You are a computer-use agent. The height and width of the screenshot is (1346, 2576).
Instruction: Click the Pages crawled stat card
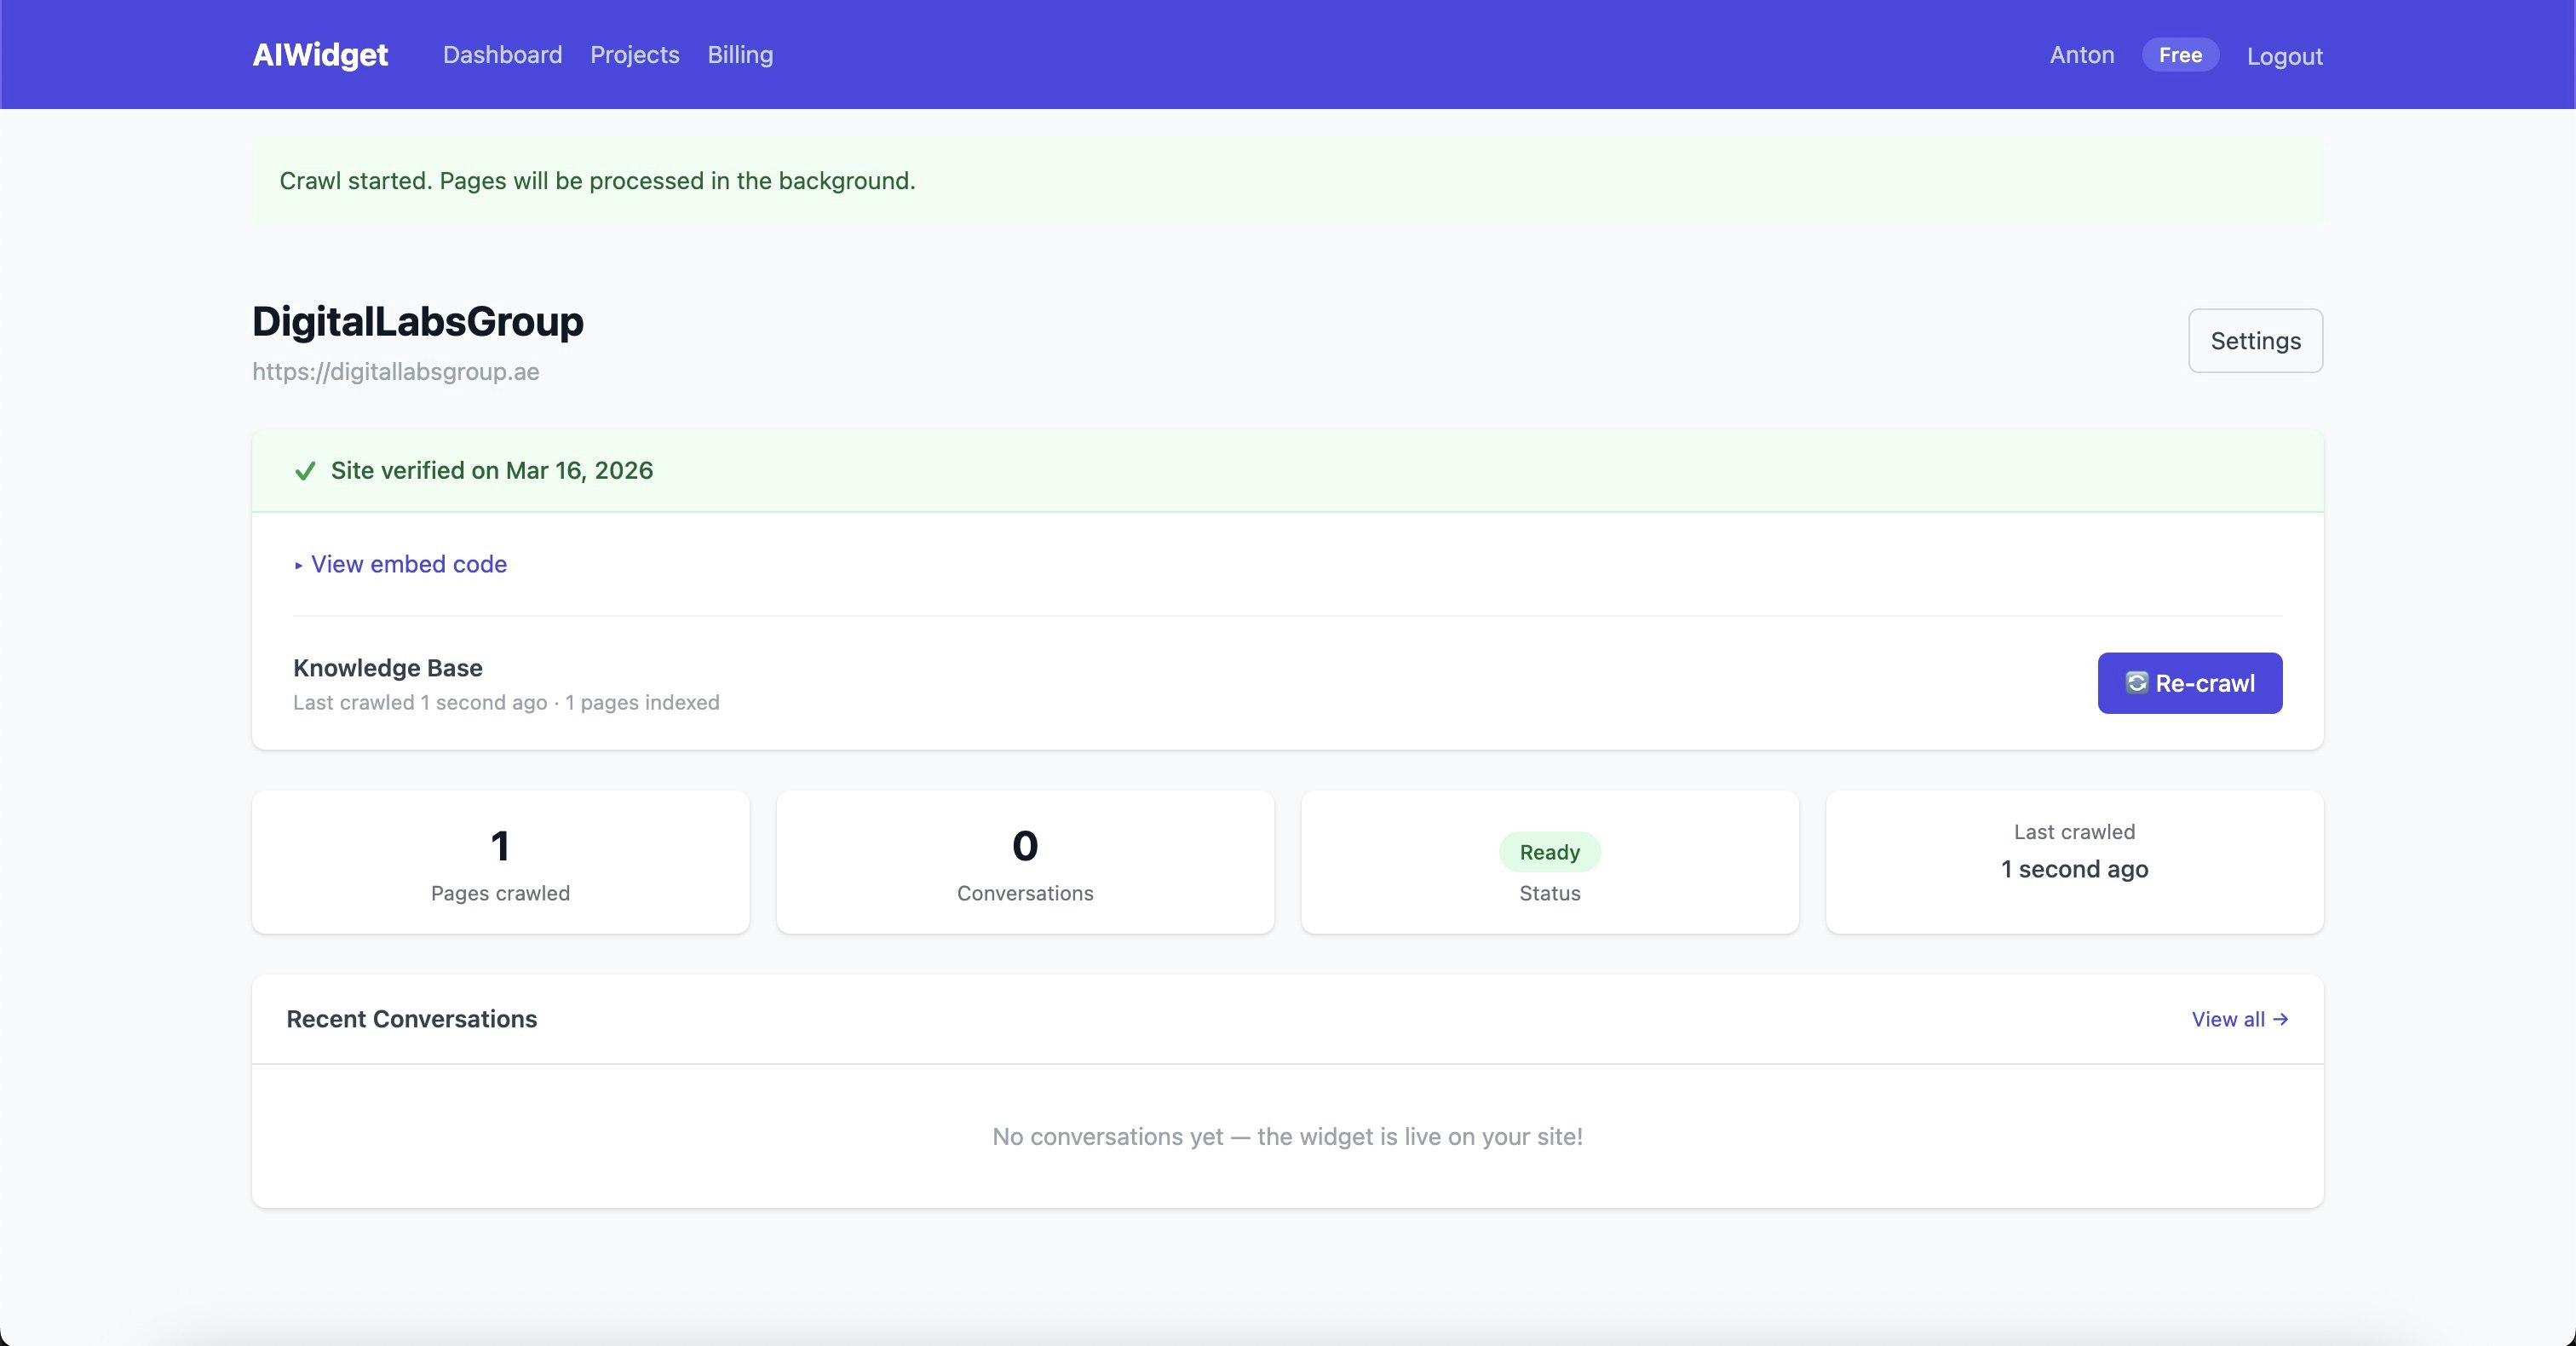500,862
